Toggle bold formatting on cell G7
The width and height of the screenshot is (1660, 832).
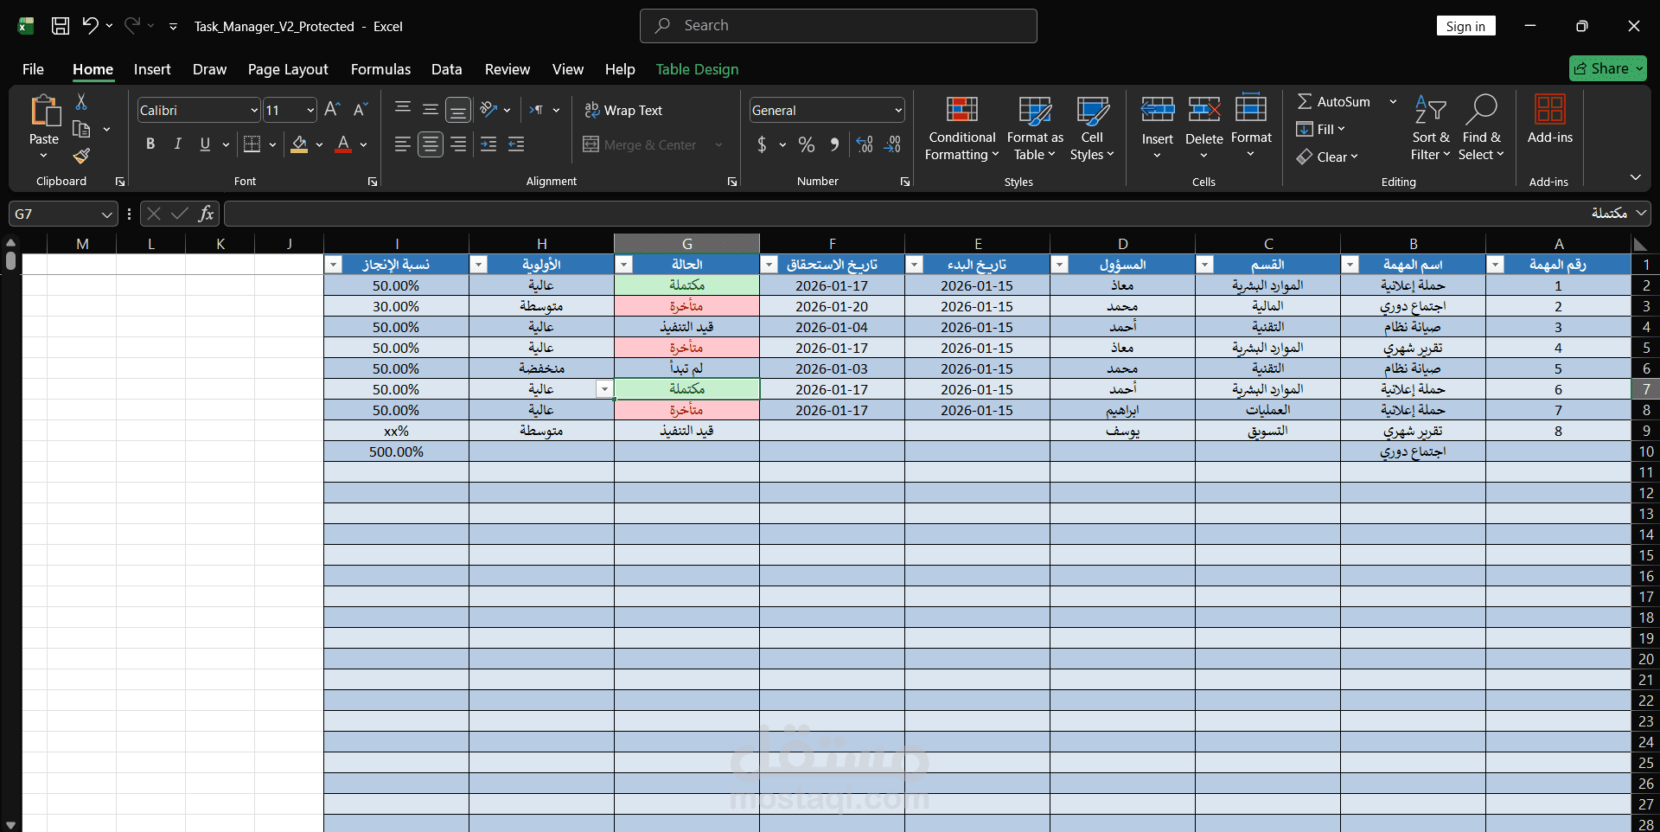tap(150, 144)
